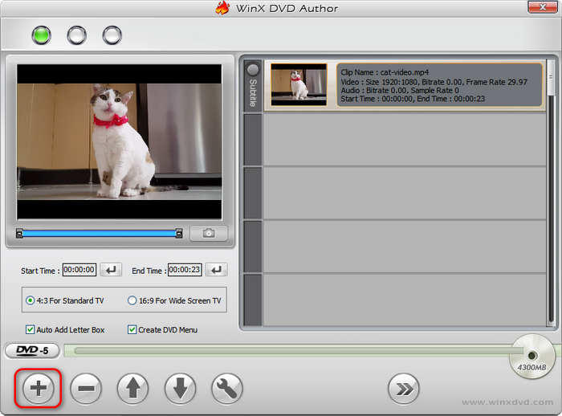Set start time with the enter arrow
Screen dimensions: 562x416
click(x=111, y=270)
